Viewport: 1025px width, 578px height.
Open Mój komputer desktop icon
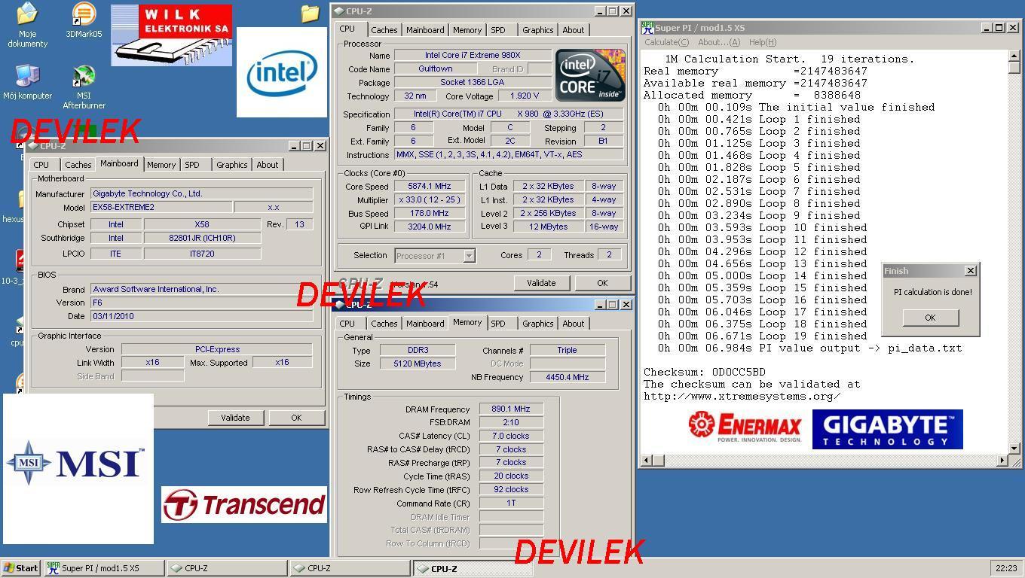coord(27,81)
